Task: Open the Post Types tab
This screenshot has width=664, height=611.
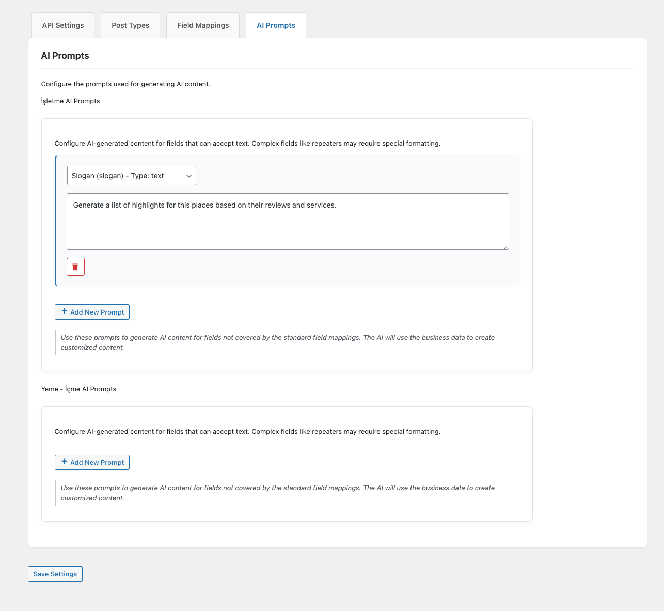Action: point(130,25)
